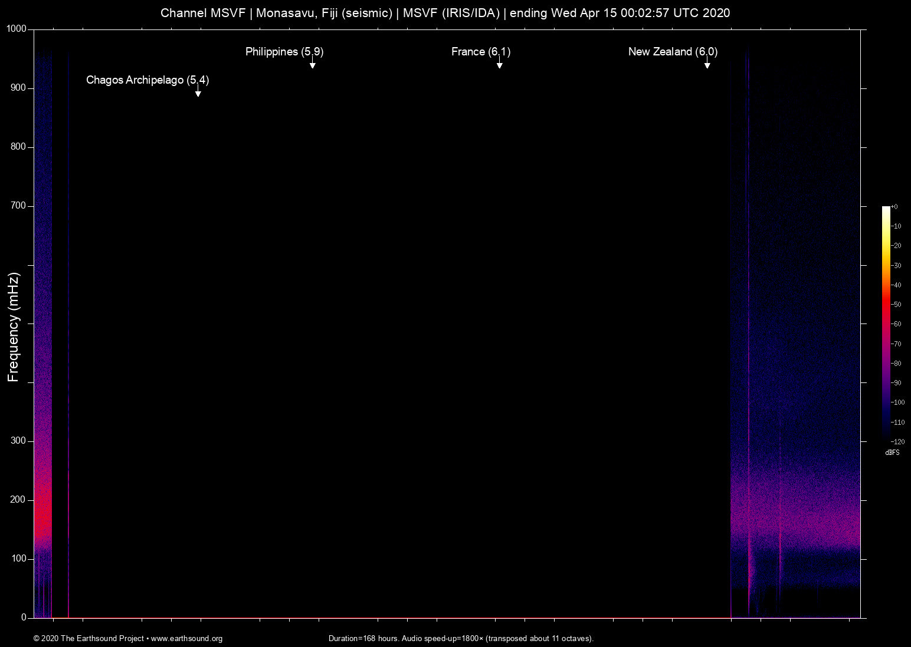
Task: Click the New Zealand event arrow marker
Action: pos(707,64)
